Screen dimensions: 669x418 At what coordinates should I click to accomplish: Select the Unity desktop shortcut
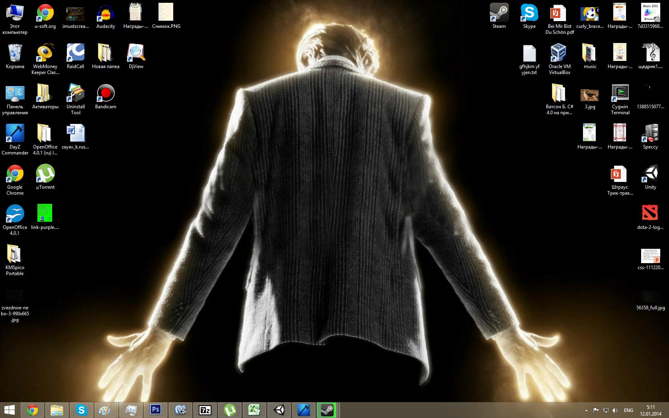650,177
